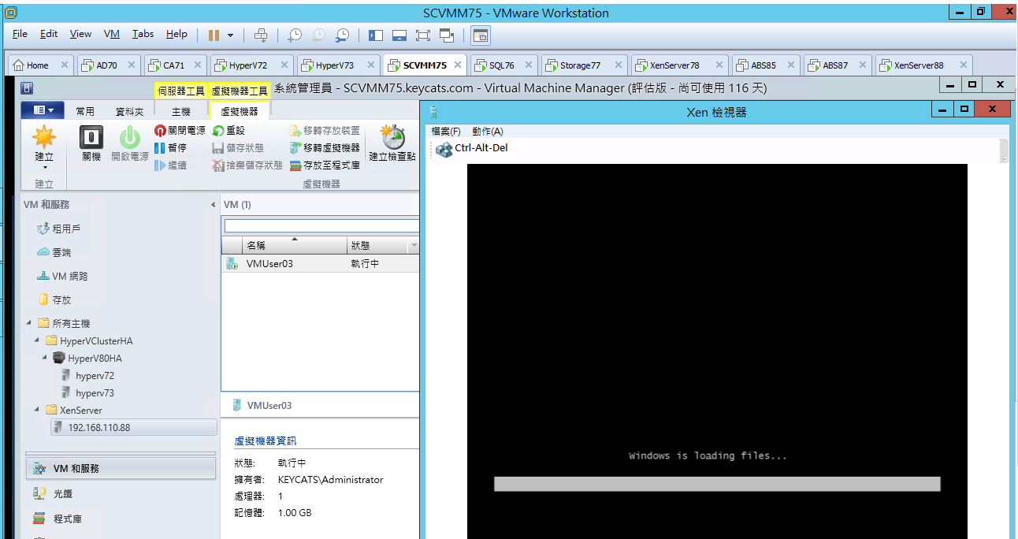
Task: Pause the virtual machine from VMware toolbar
Action: 214,35
